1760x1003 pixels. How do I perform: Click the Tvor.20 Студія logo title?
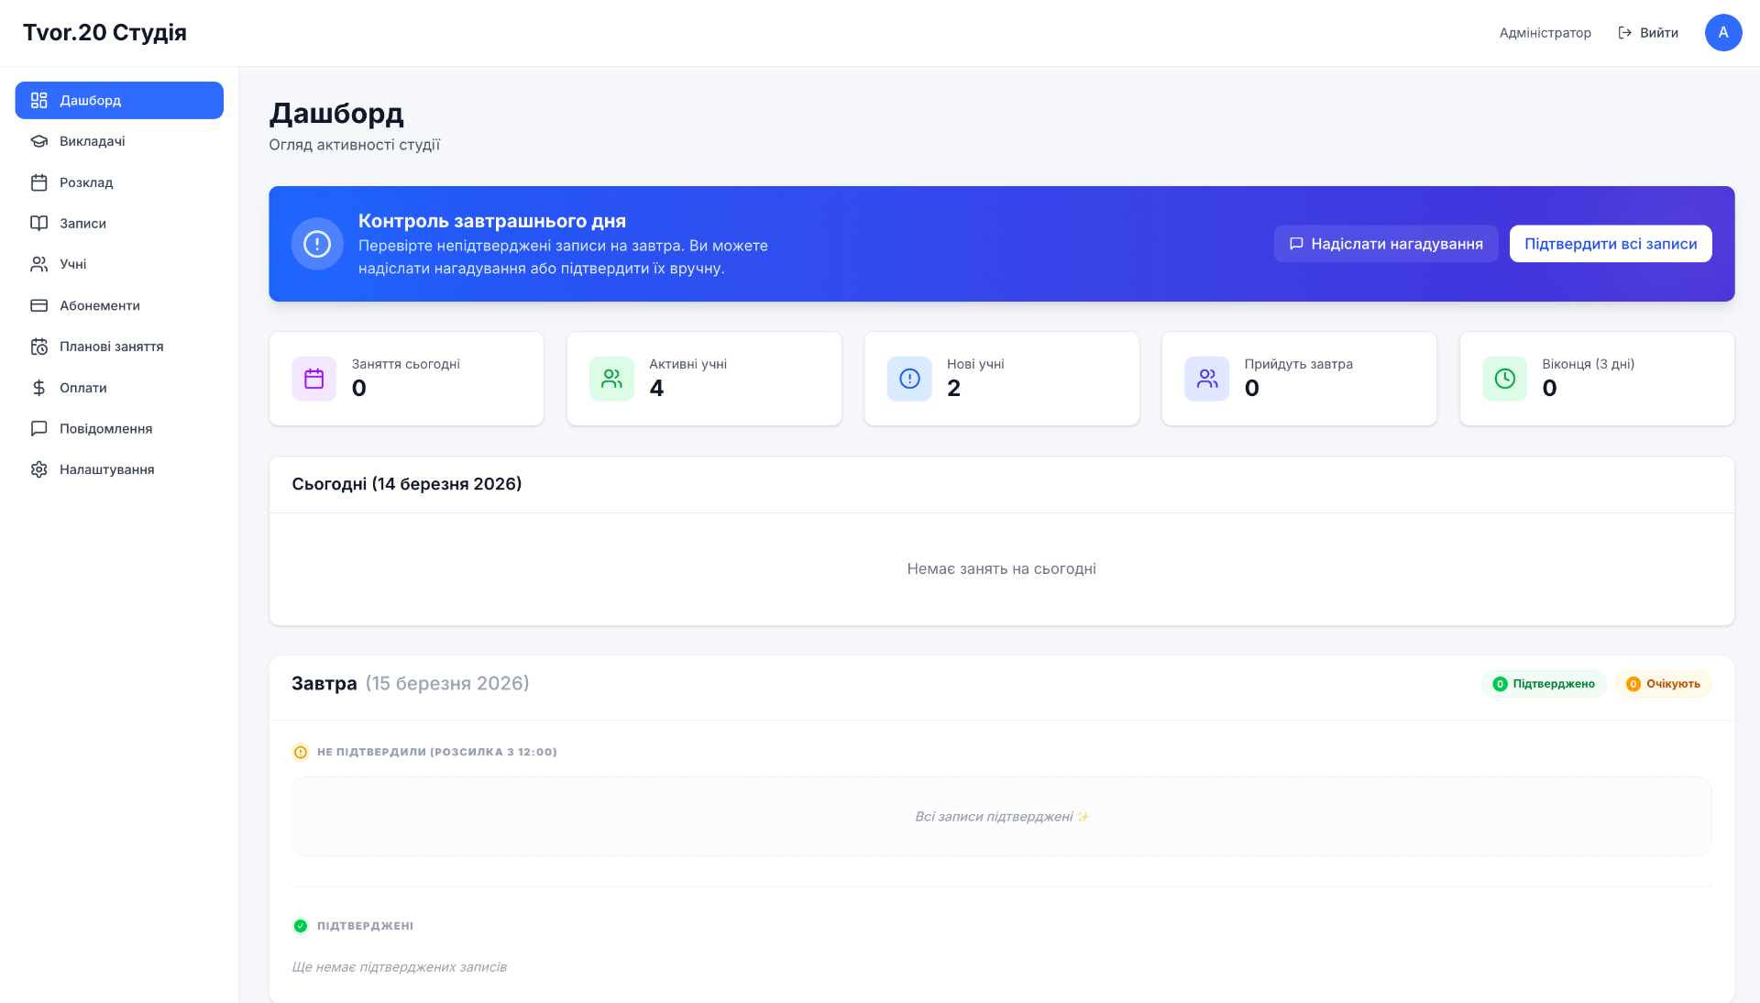[x=104, y=32]
